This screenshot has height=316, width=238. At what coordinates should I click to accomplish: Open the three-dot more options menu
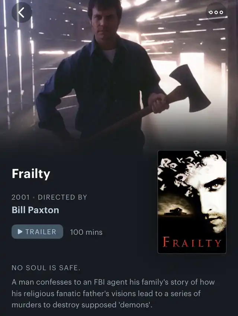(216, 12)
